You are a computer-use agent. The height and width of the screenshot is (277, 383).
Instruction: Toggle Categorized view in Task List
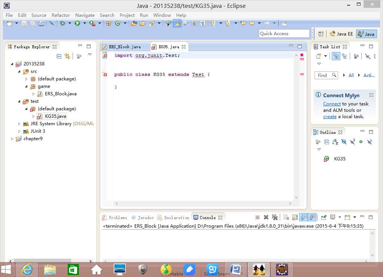[336, 56]
